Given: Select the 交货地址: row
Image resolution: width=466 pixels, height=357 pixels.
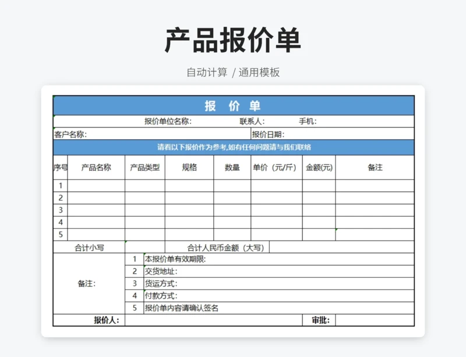Looking at the screenshot, I should pyautogui.click(x=279, y=271).
